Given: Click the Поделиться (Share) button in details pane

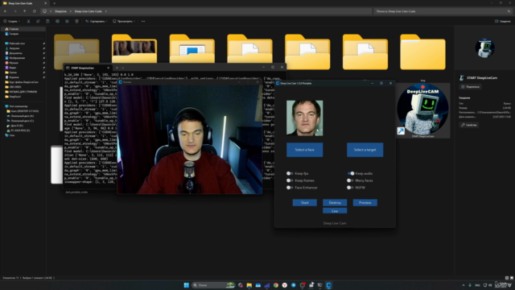Looking at the screenshot, I should point(470,87).
